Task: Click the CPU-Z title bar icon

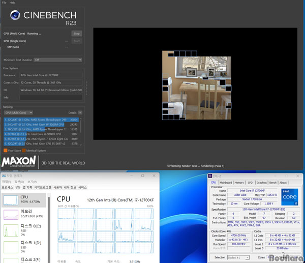Action: click(x=210, y=176)
